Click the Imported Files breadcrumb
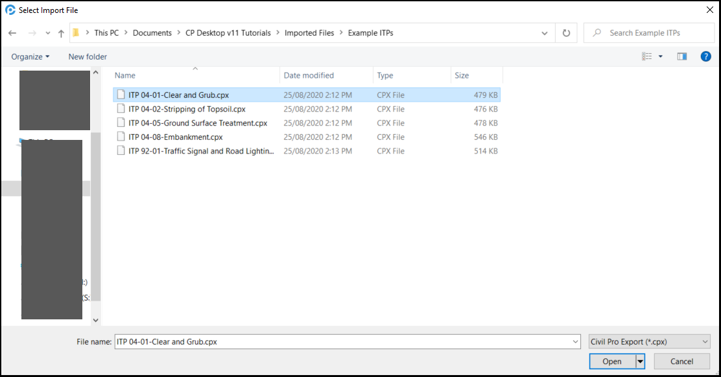The height and width of the screenshot is (377, 721). [310, 33]
